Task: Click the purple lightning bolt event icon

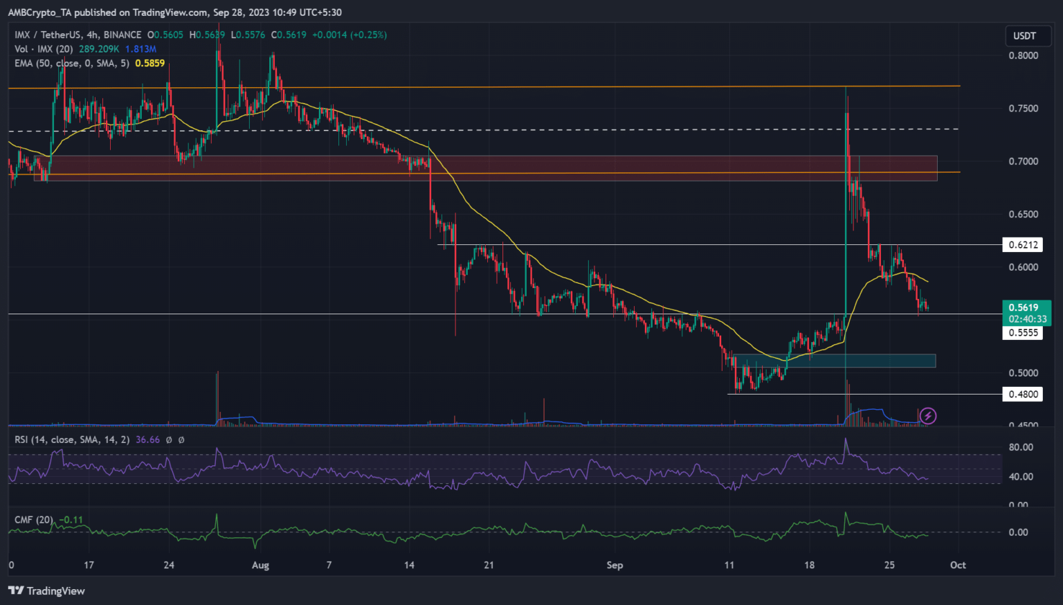Action: tap(927, 415)
